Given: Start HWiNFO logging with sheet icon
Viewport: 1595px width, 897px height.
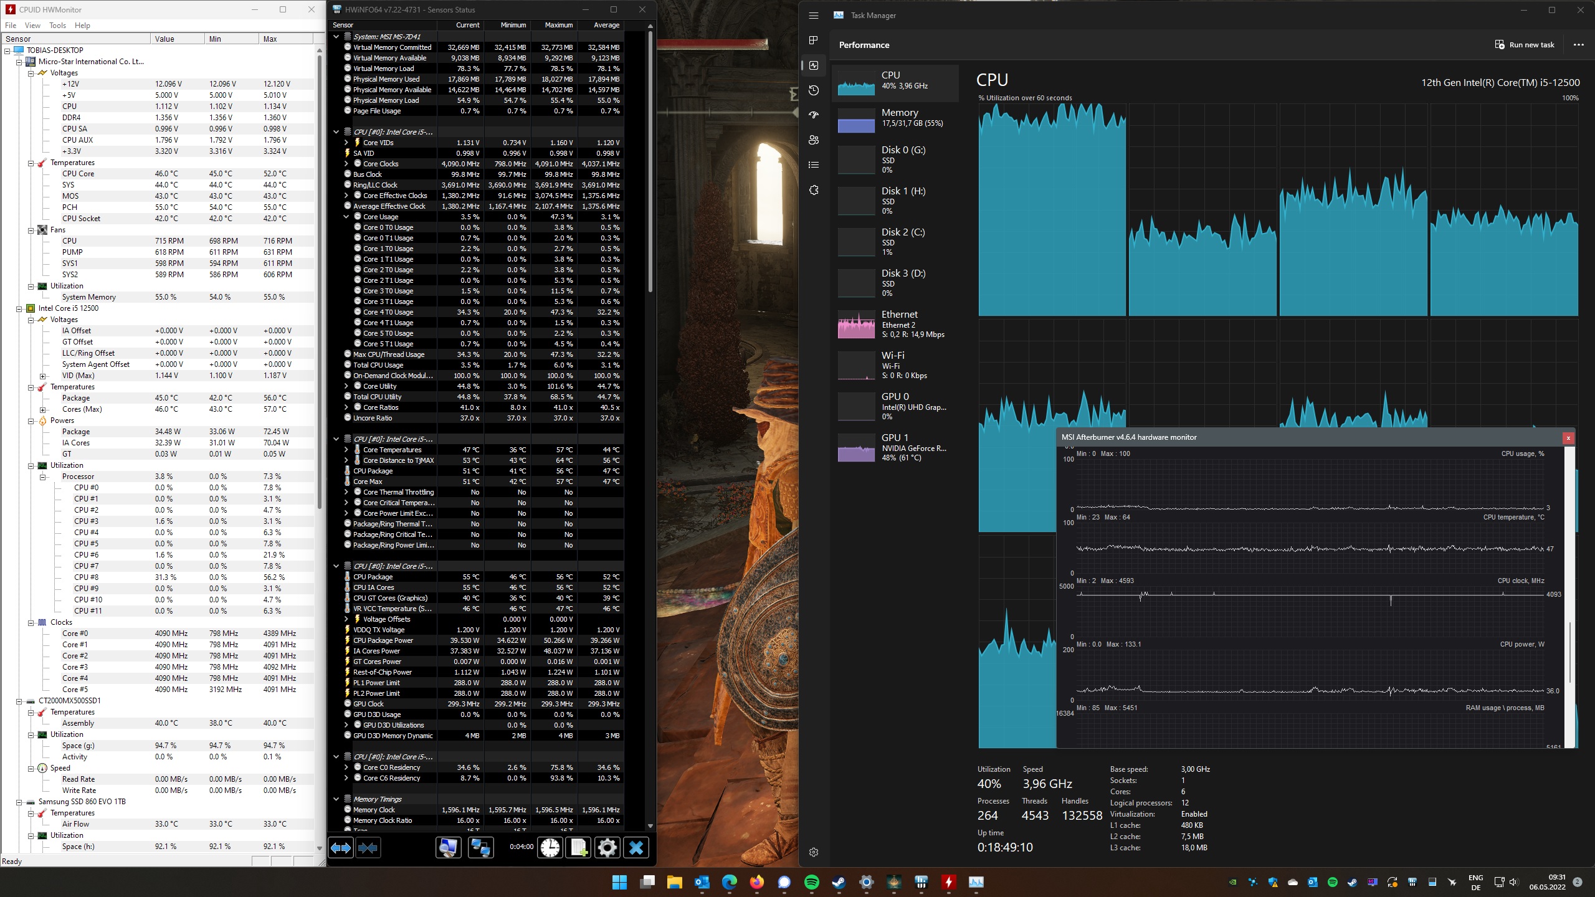Looking at the screenshot, I should pos(578,847).
